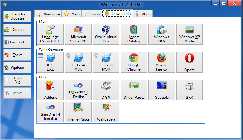Get the Mozilla Firefox browser
The height and width of the screenshot is (140, 243).
coord(162,62)
